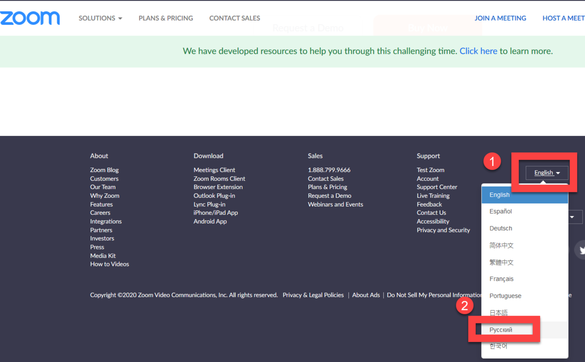Open the iPhone/iPad App link
The height and width of the screenshot is (362, 585).
click(216, 213)
